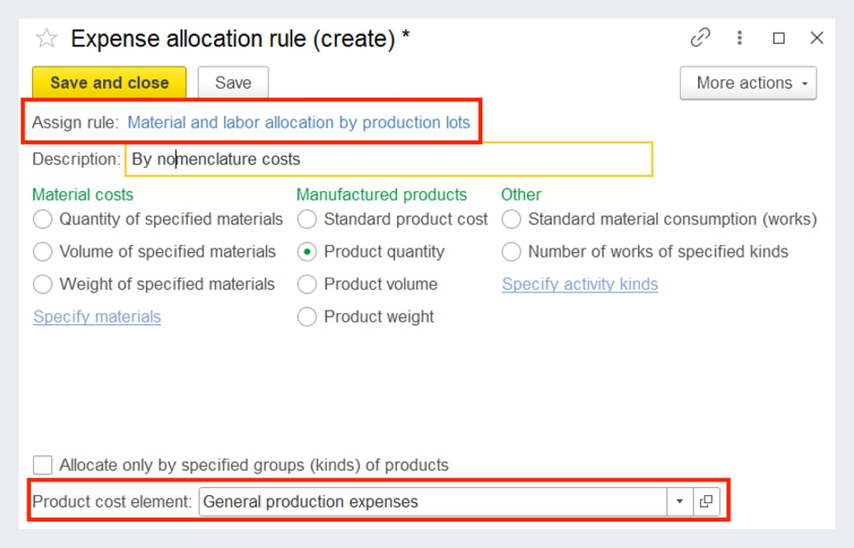Click into the Description text field
This screenshot has width=854, height=548.
click(388, 159)
